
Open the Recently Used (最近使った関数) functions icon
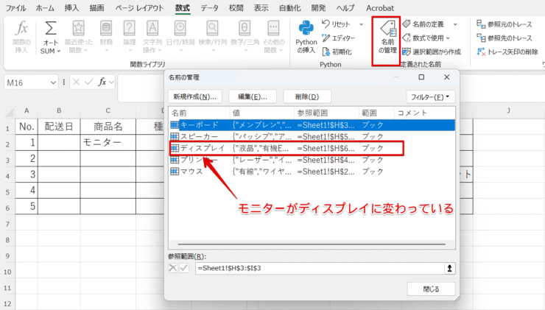tap(78, 29)
